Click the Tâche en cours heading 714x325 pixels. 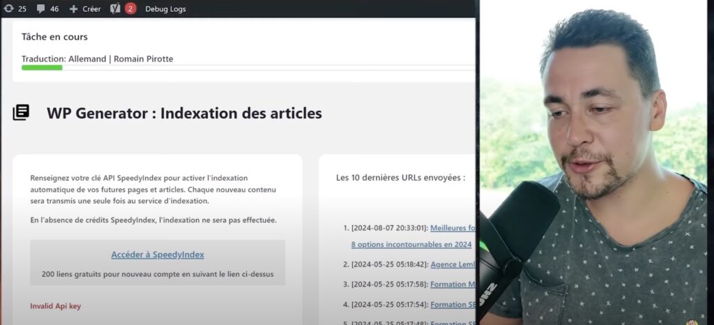(54, 37)
